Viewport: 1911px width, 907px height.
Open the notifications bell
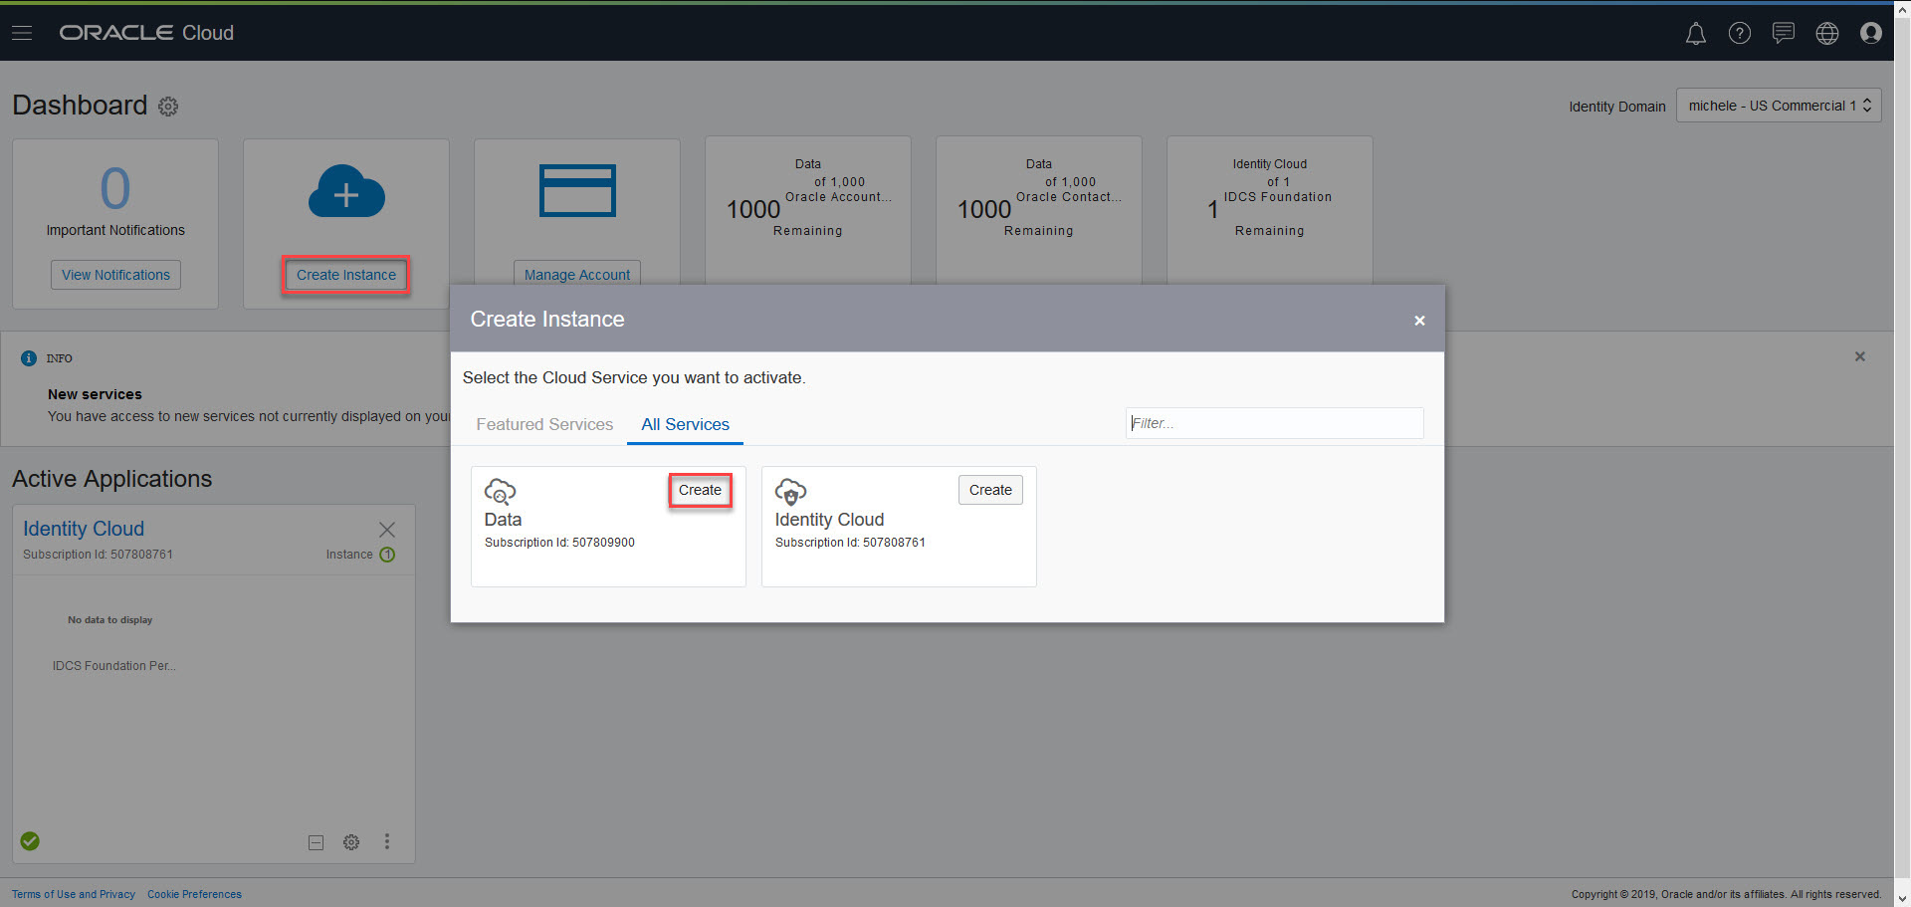[x=1695, y=34]
